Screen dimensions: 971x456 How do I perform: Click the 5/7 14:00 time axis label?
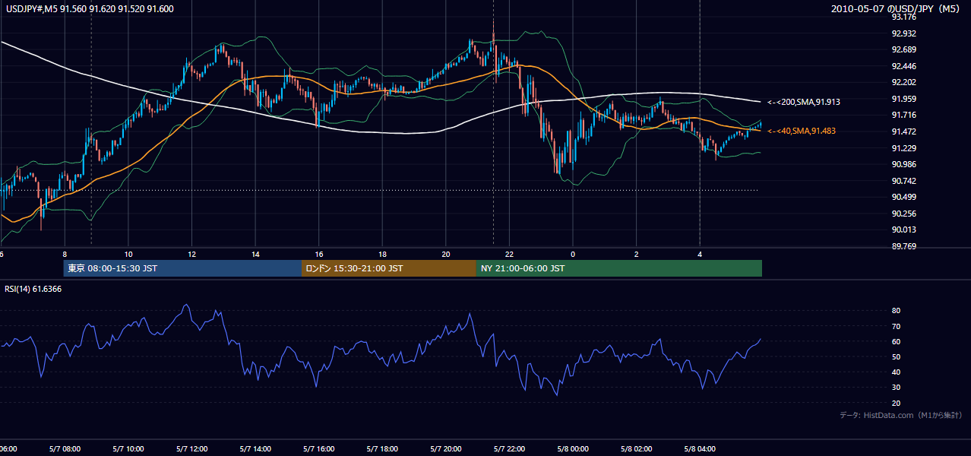[255, 448]
